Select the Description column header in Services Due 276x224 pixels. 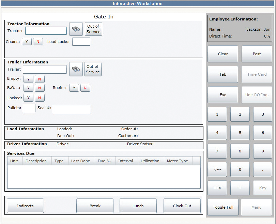37,161
